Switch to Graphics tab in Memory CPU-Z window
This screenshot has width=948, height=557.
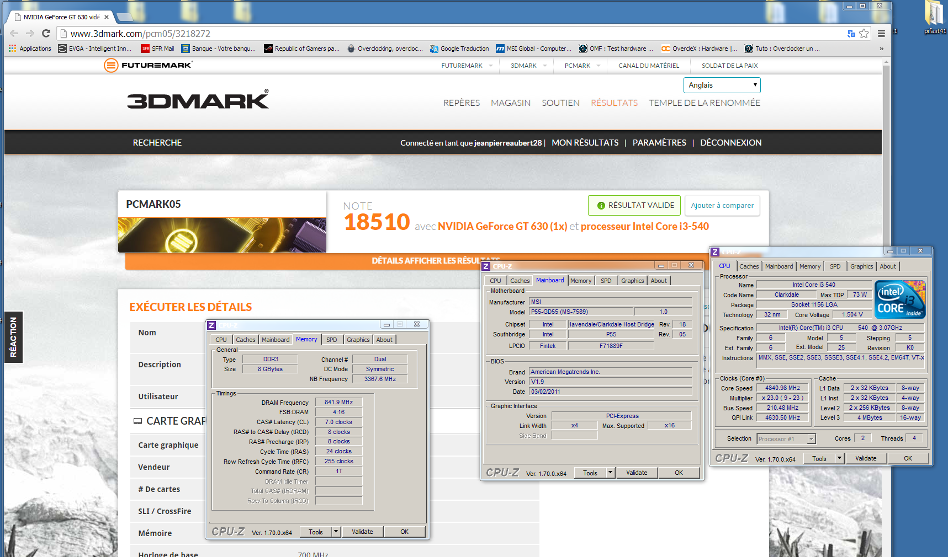tap(358, 340)
